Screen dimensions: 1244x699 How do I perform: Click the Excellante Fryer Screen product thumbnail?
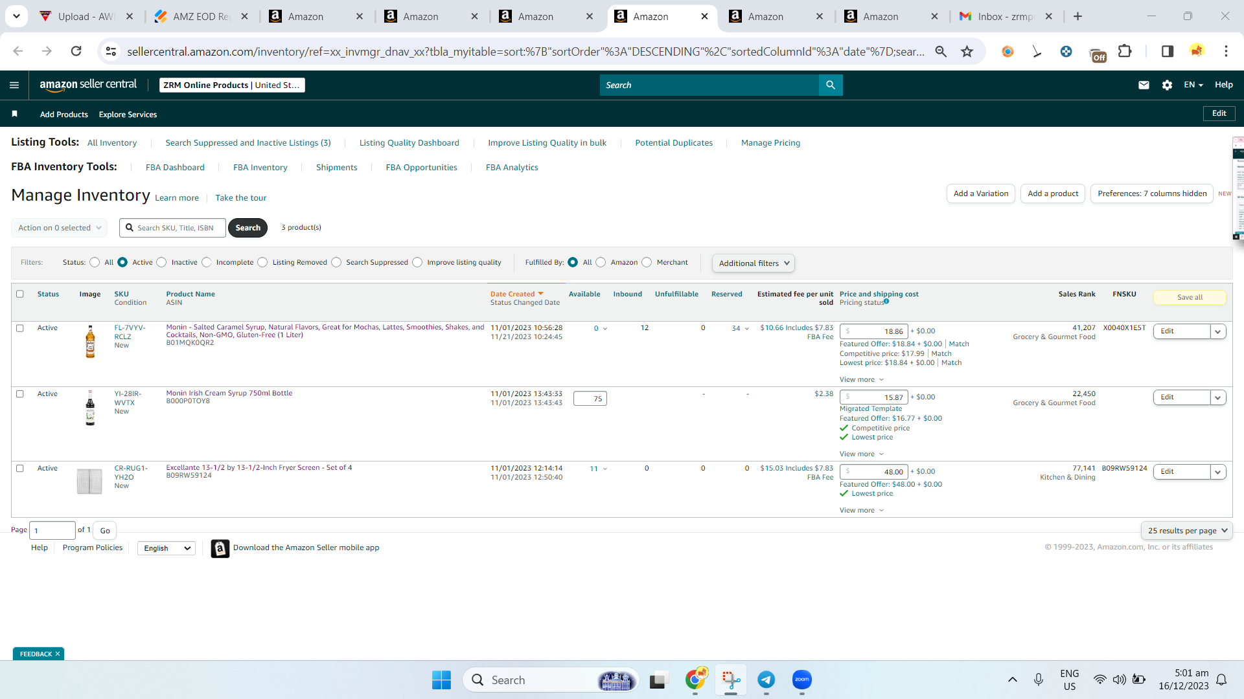pyautogui.click(x=89, y=481)
